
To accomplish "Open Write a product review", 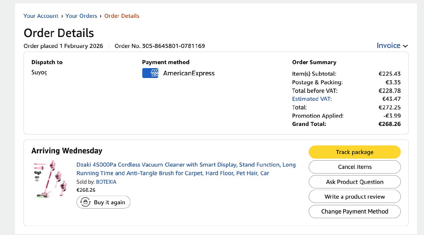I will point(354,197).
